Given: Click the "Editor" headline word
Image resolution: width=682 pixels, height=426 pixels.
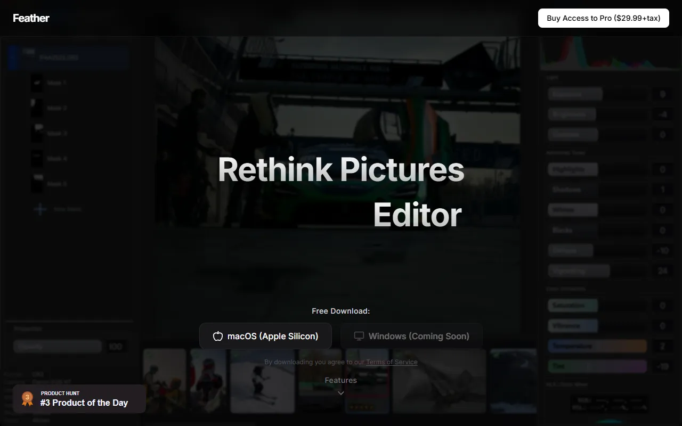Looking at the screenshot, I should 417,215.
